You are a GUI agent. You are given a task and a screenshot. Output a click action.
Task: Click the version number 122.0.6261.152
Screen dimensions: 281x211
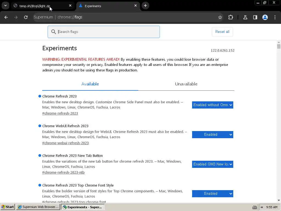(x=222, y=51)
